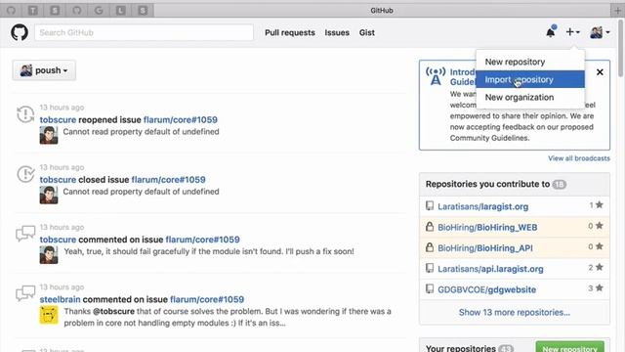Expand the poush account switcher
Image resolution: width=625 pixels, height=352 pixels.
tap(44, 70)
